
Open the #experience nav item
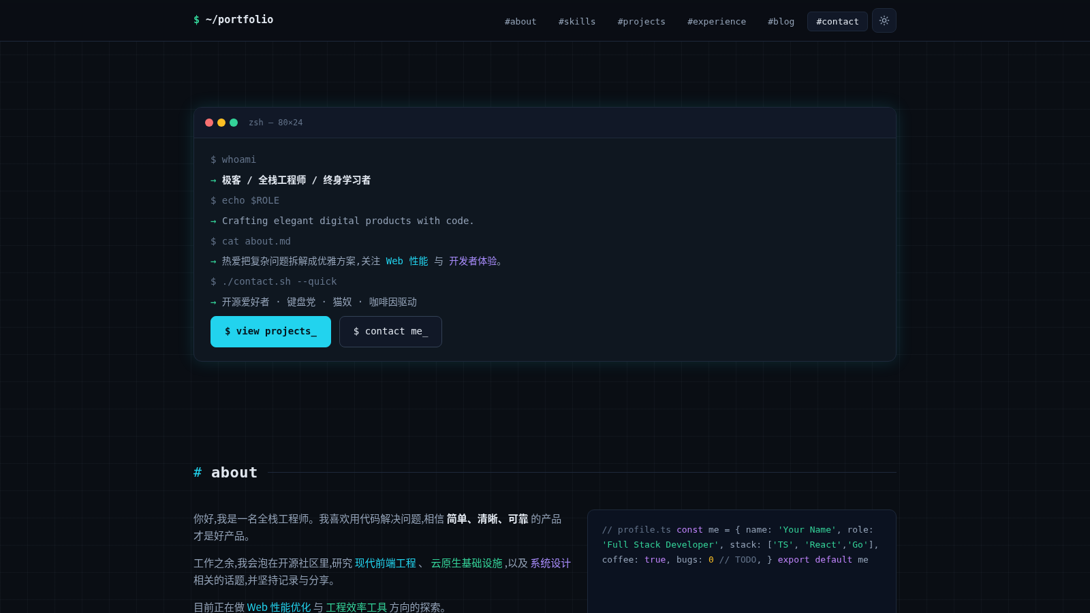717,22
